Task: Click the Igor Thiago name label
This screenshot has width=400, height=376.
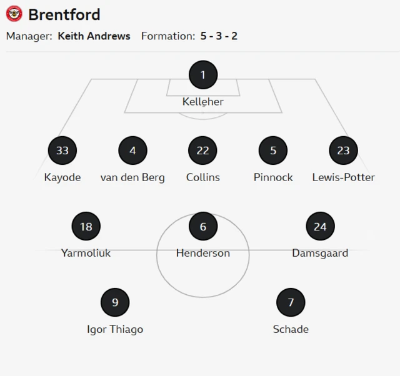Action: pyautogui.click(x=115, y=329)
